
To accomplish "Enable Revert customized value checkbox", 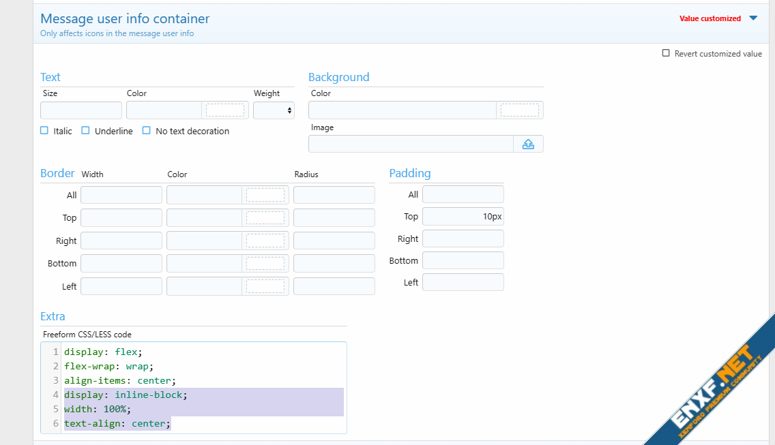I will 666,53.
